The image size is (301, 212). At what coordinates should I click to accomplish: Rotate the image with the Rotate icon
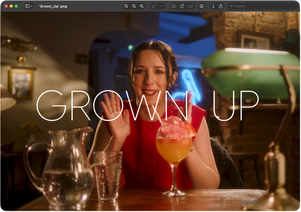click(x=182, y=6)
